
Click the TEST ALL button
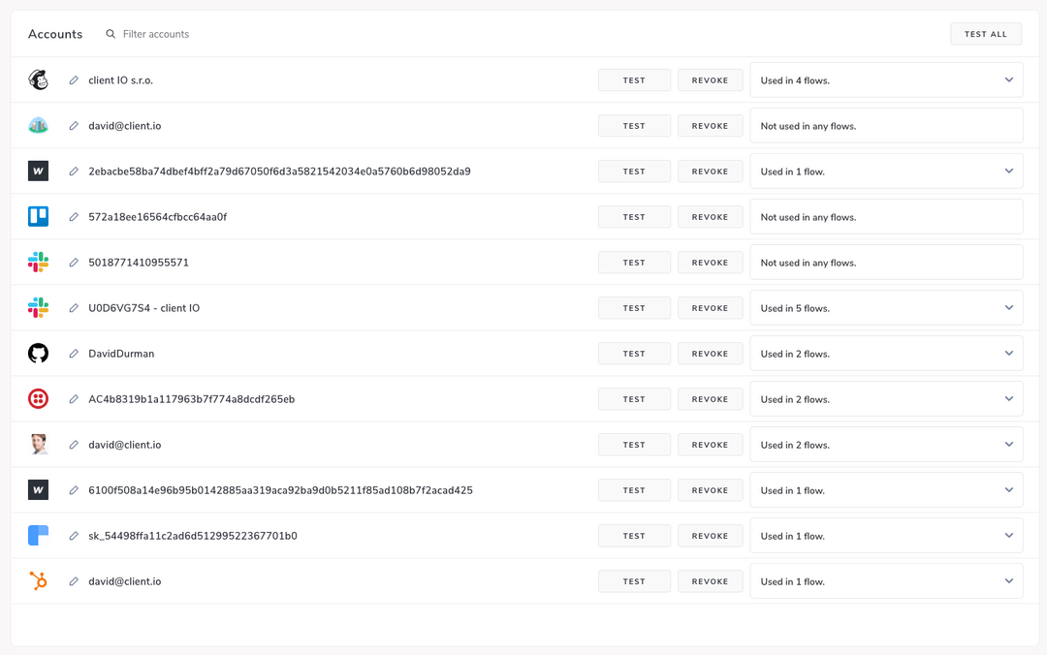(986, 33)
